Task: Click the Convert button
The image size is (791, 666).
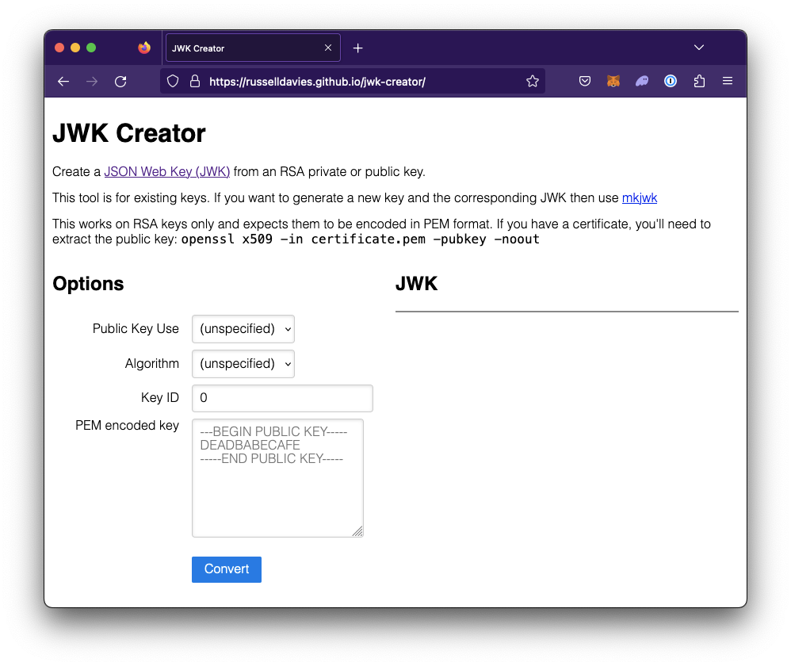Action: (x=226, y=569)
